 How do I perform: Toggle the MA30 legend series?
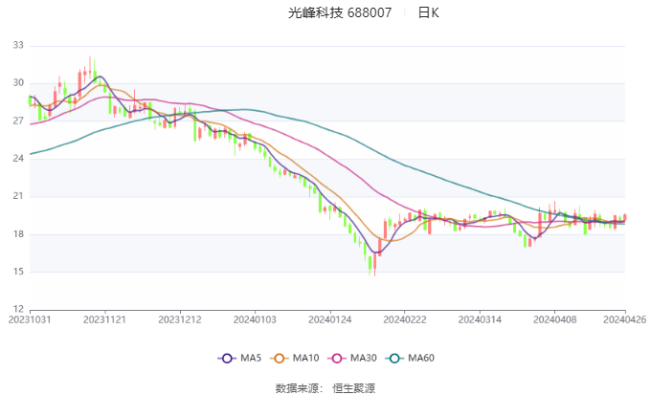[x=352, y=358]
